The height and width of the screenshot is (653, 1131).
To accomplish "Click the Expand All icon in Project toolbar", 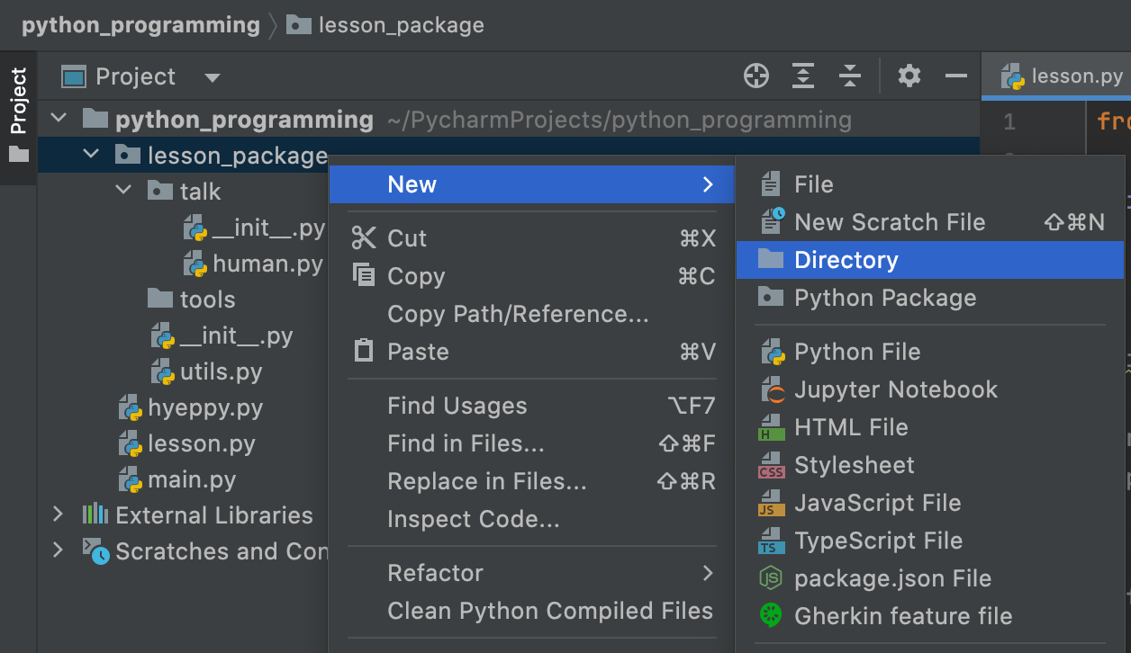I will click(802, 76).
